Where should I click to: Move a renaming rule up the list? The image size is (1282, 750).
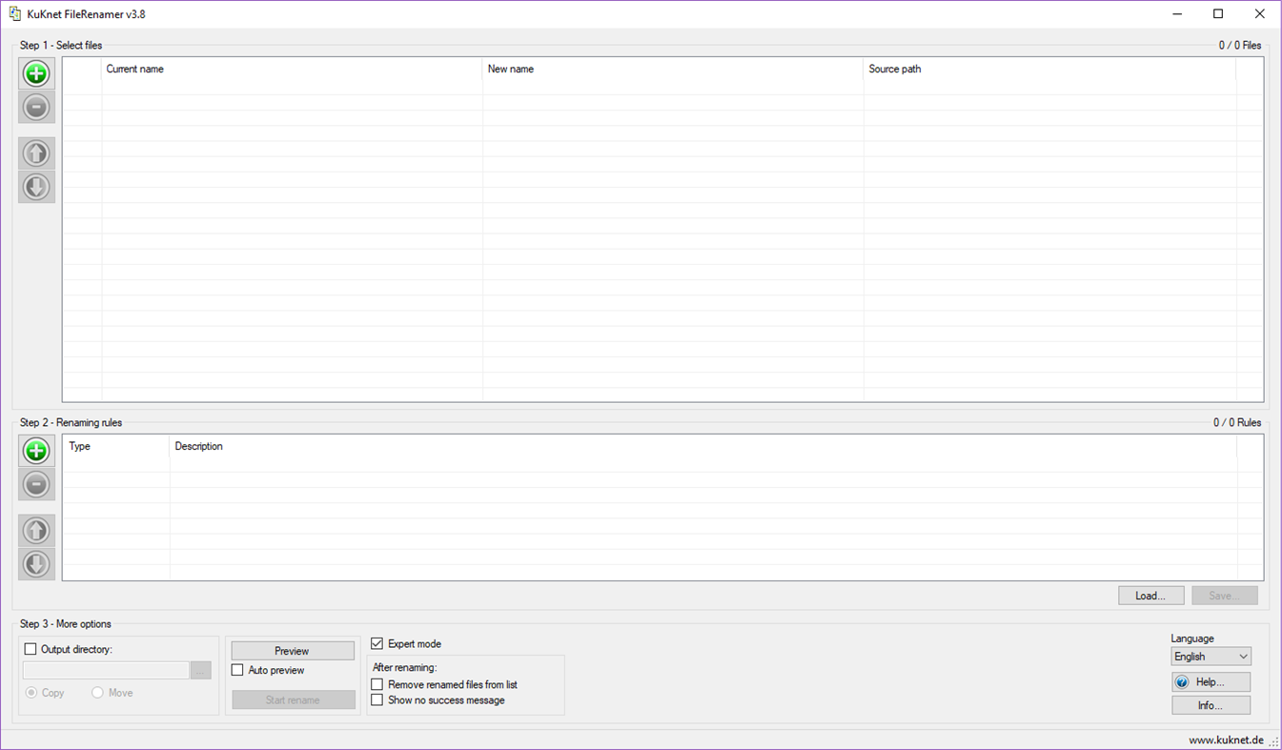click(36, 530)
